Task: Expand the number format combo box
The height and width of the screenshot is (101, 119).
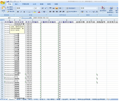Action: (x=97, y=8)
